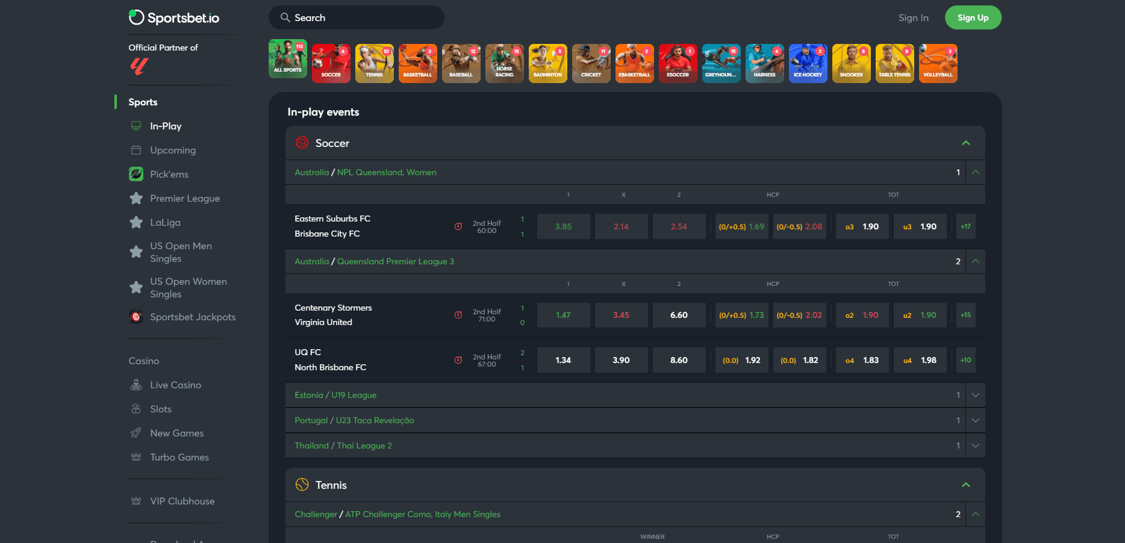Show +17 more markets for Eastern Suburbs match
This screenshot has height=543, width=1125.
pos(965,226)
